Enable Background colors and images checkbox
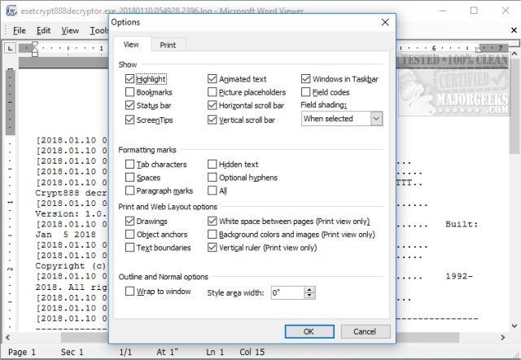Viewport: 521px width, 360px height. [x=212, y=235]
